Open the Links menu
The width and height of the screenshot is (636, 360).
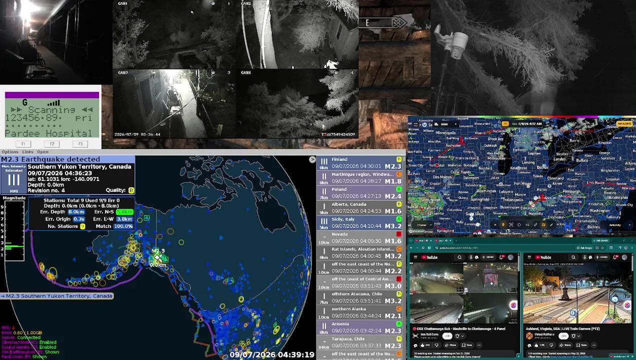coord(27,152)
